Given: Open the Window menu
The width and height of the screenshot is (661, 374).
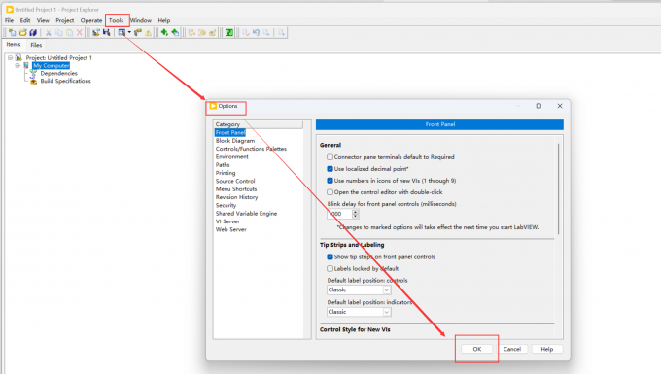Looking at the screenshot, I should 141,20.
